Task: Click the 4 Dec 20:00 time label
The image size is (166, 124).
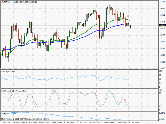Action: click(57, 122)
